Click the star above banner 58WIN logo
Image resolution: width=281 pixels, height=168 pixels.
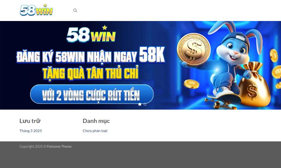[x=105, y=28]
